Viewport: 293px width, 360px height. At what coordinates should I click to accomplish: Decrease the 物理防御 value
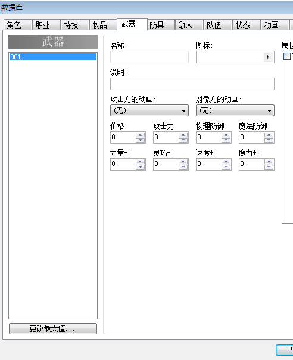(x=226, y=140)
